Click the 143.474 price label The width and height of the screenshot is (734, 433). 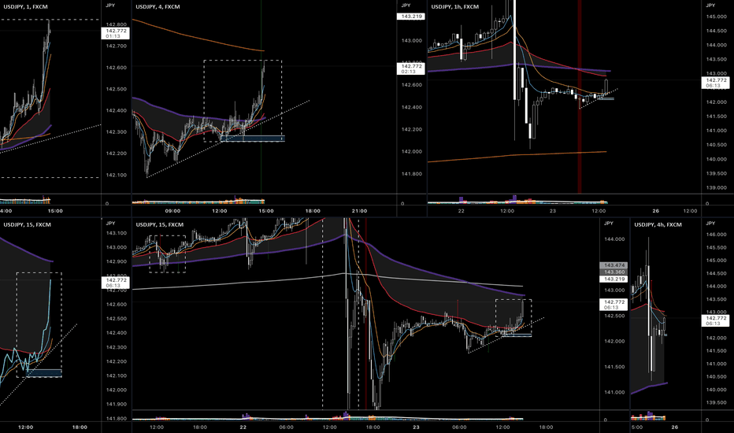(x=614, y=265)
